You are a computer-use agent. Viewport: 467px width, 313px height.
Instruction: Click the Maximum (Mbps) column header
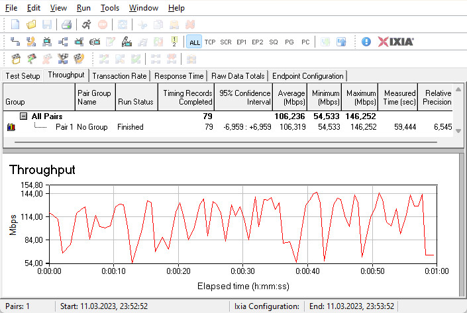[x=360, y=97]
